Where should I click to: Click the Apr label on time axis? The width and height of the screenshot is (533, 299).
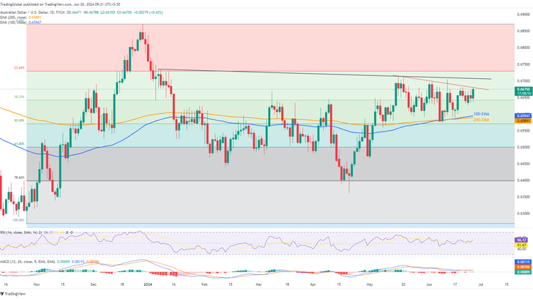(313, 284)
